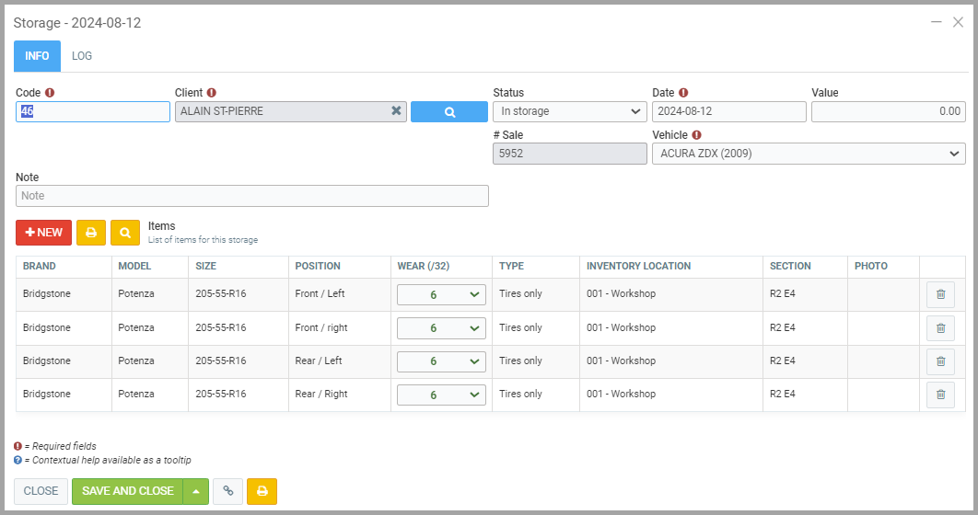
Task: Expand the Save and Close arrow options
Action: pyautogui.click(x=195, y=491)
